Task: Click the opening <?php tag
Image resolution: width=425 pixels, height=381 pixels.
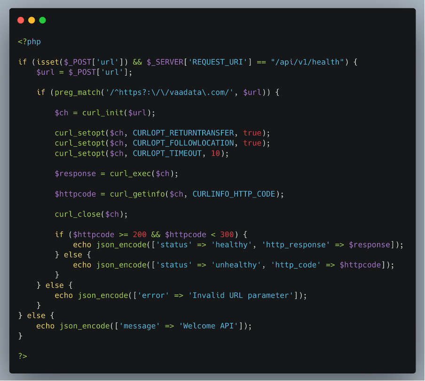Action: click(x=29, y=41)
